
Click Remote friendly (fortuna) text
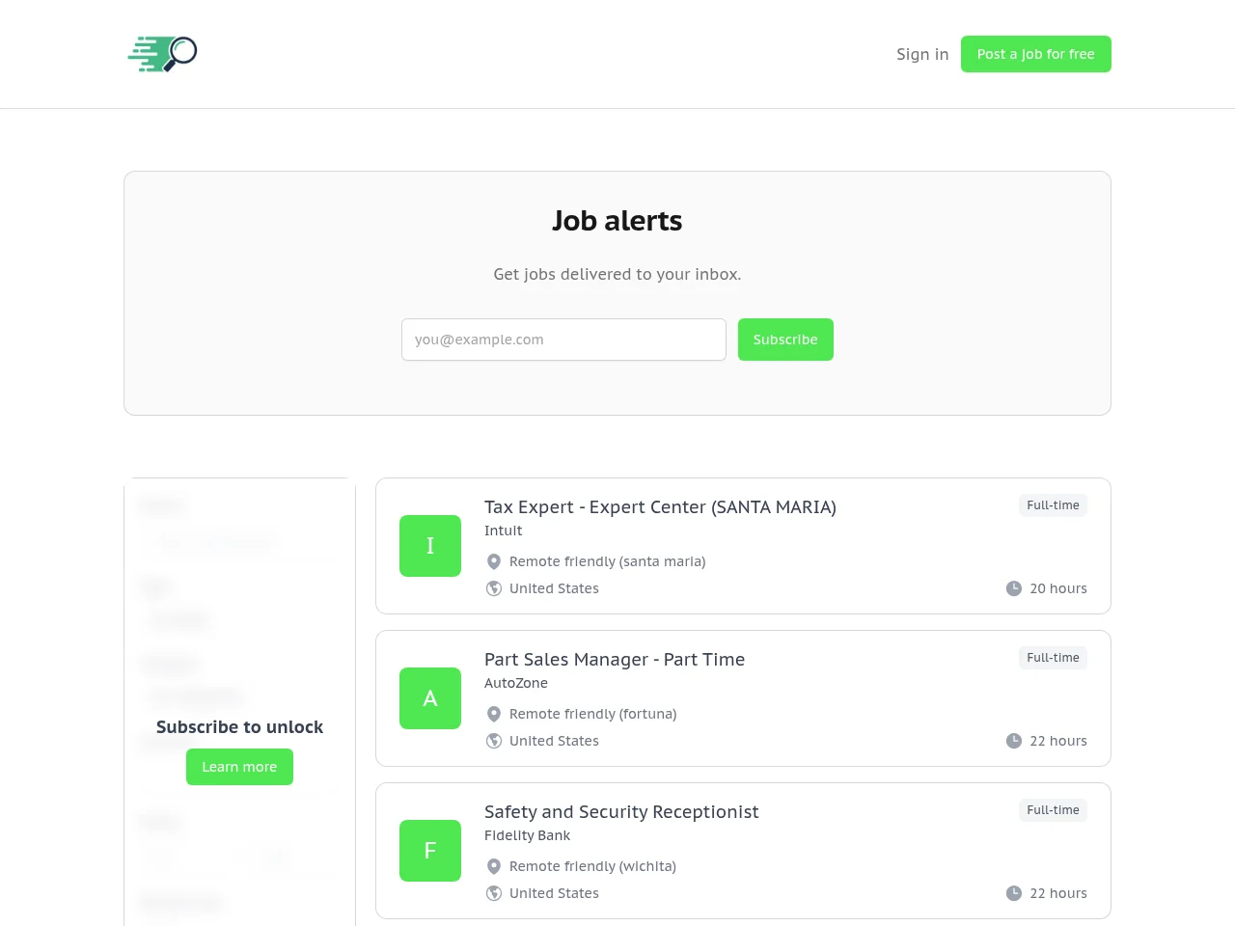pyautogui.click(x=593, y=714)
